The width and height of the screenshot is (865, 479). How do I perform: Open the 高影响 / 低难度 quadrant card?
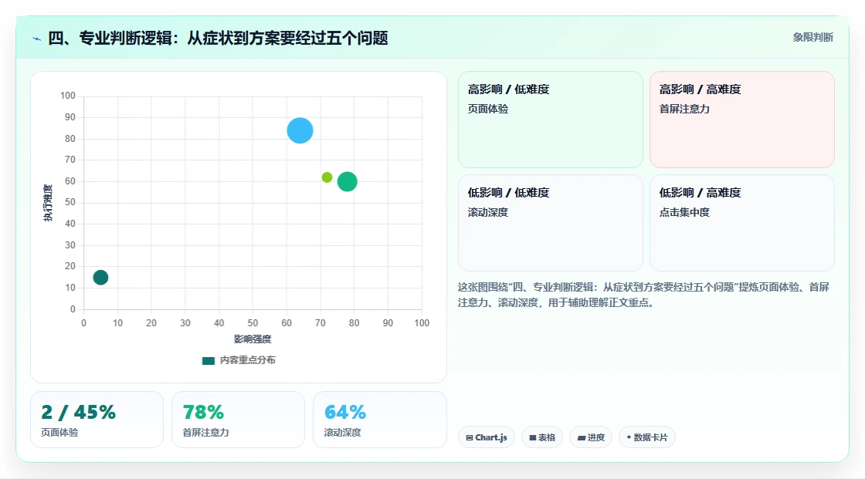pyautogui.click(x=551, y=120)
